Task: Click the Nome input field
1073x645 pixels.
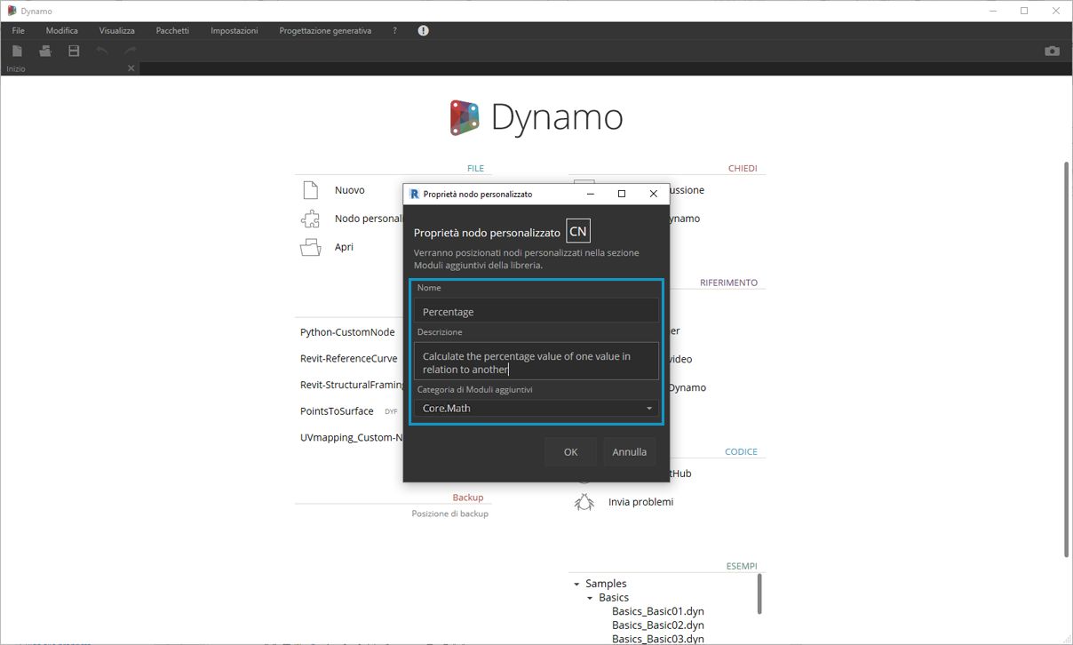Action: coord(536,311)
